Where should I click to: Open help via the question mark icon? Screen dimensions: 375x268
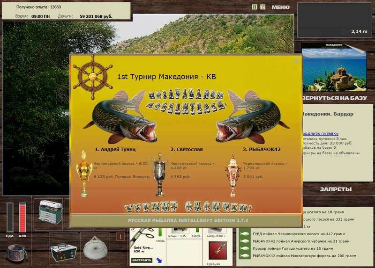click(262, 7)
